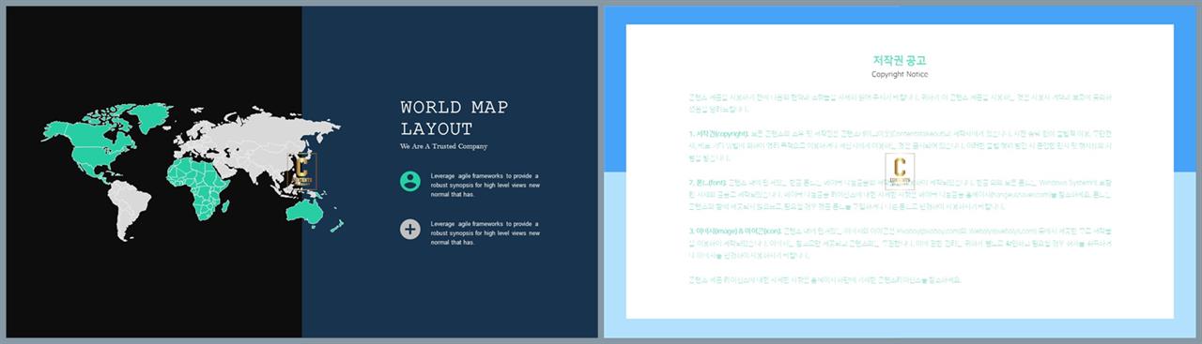This screenshot has height=344, width=1202.
Task: Click the green person profile icon
Action: click(x=409, y=181)
